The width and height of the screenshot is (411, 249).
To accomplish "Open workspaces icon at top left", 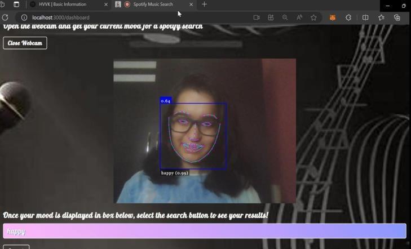I will point(3,4).
